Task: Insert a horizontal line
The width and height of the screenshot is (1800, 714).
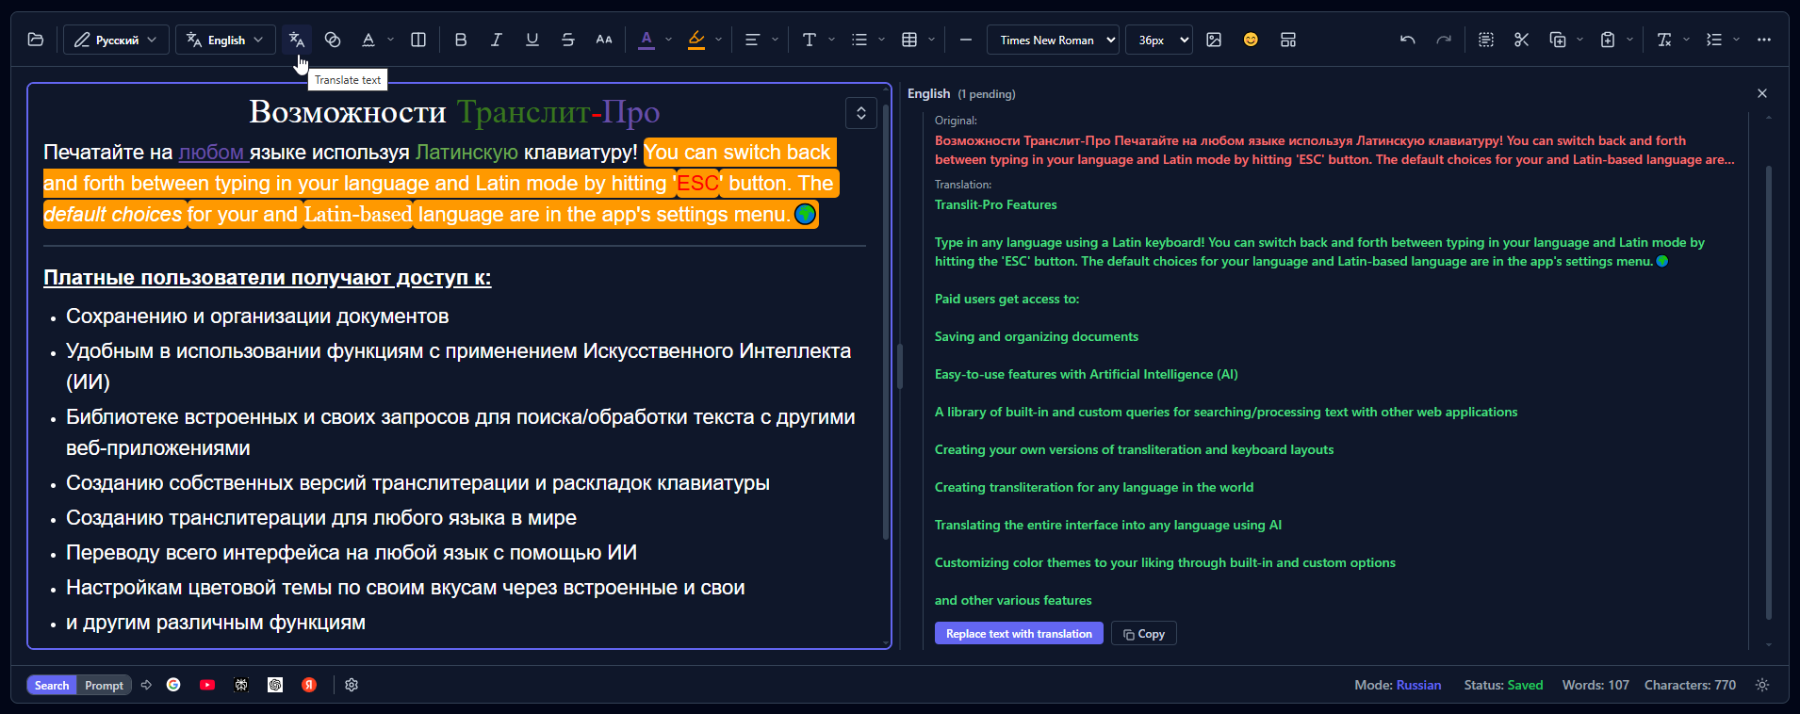Action: (x=966, y=40)
